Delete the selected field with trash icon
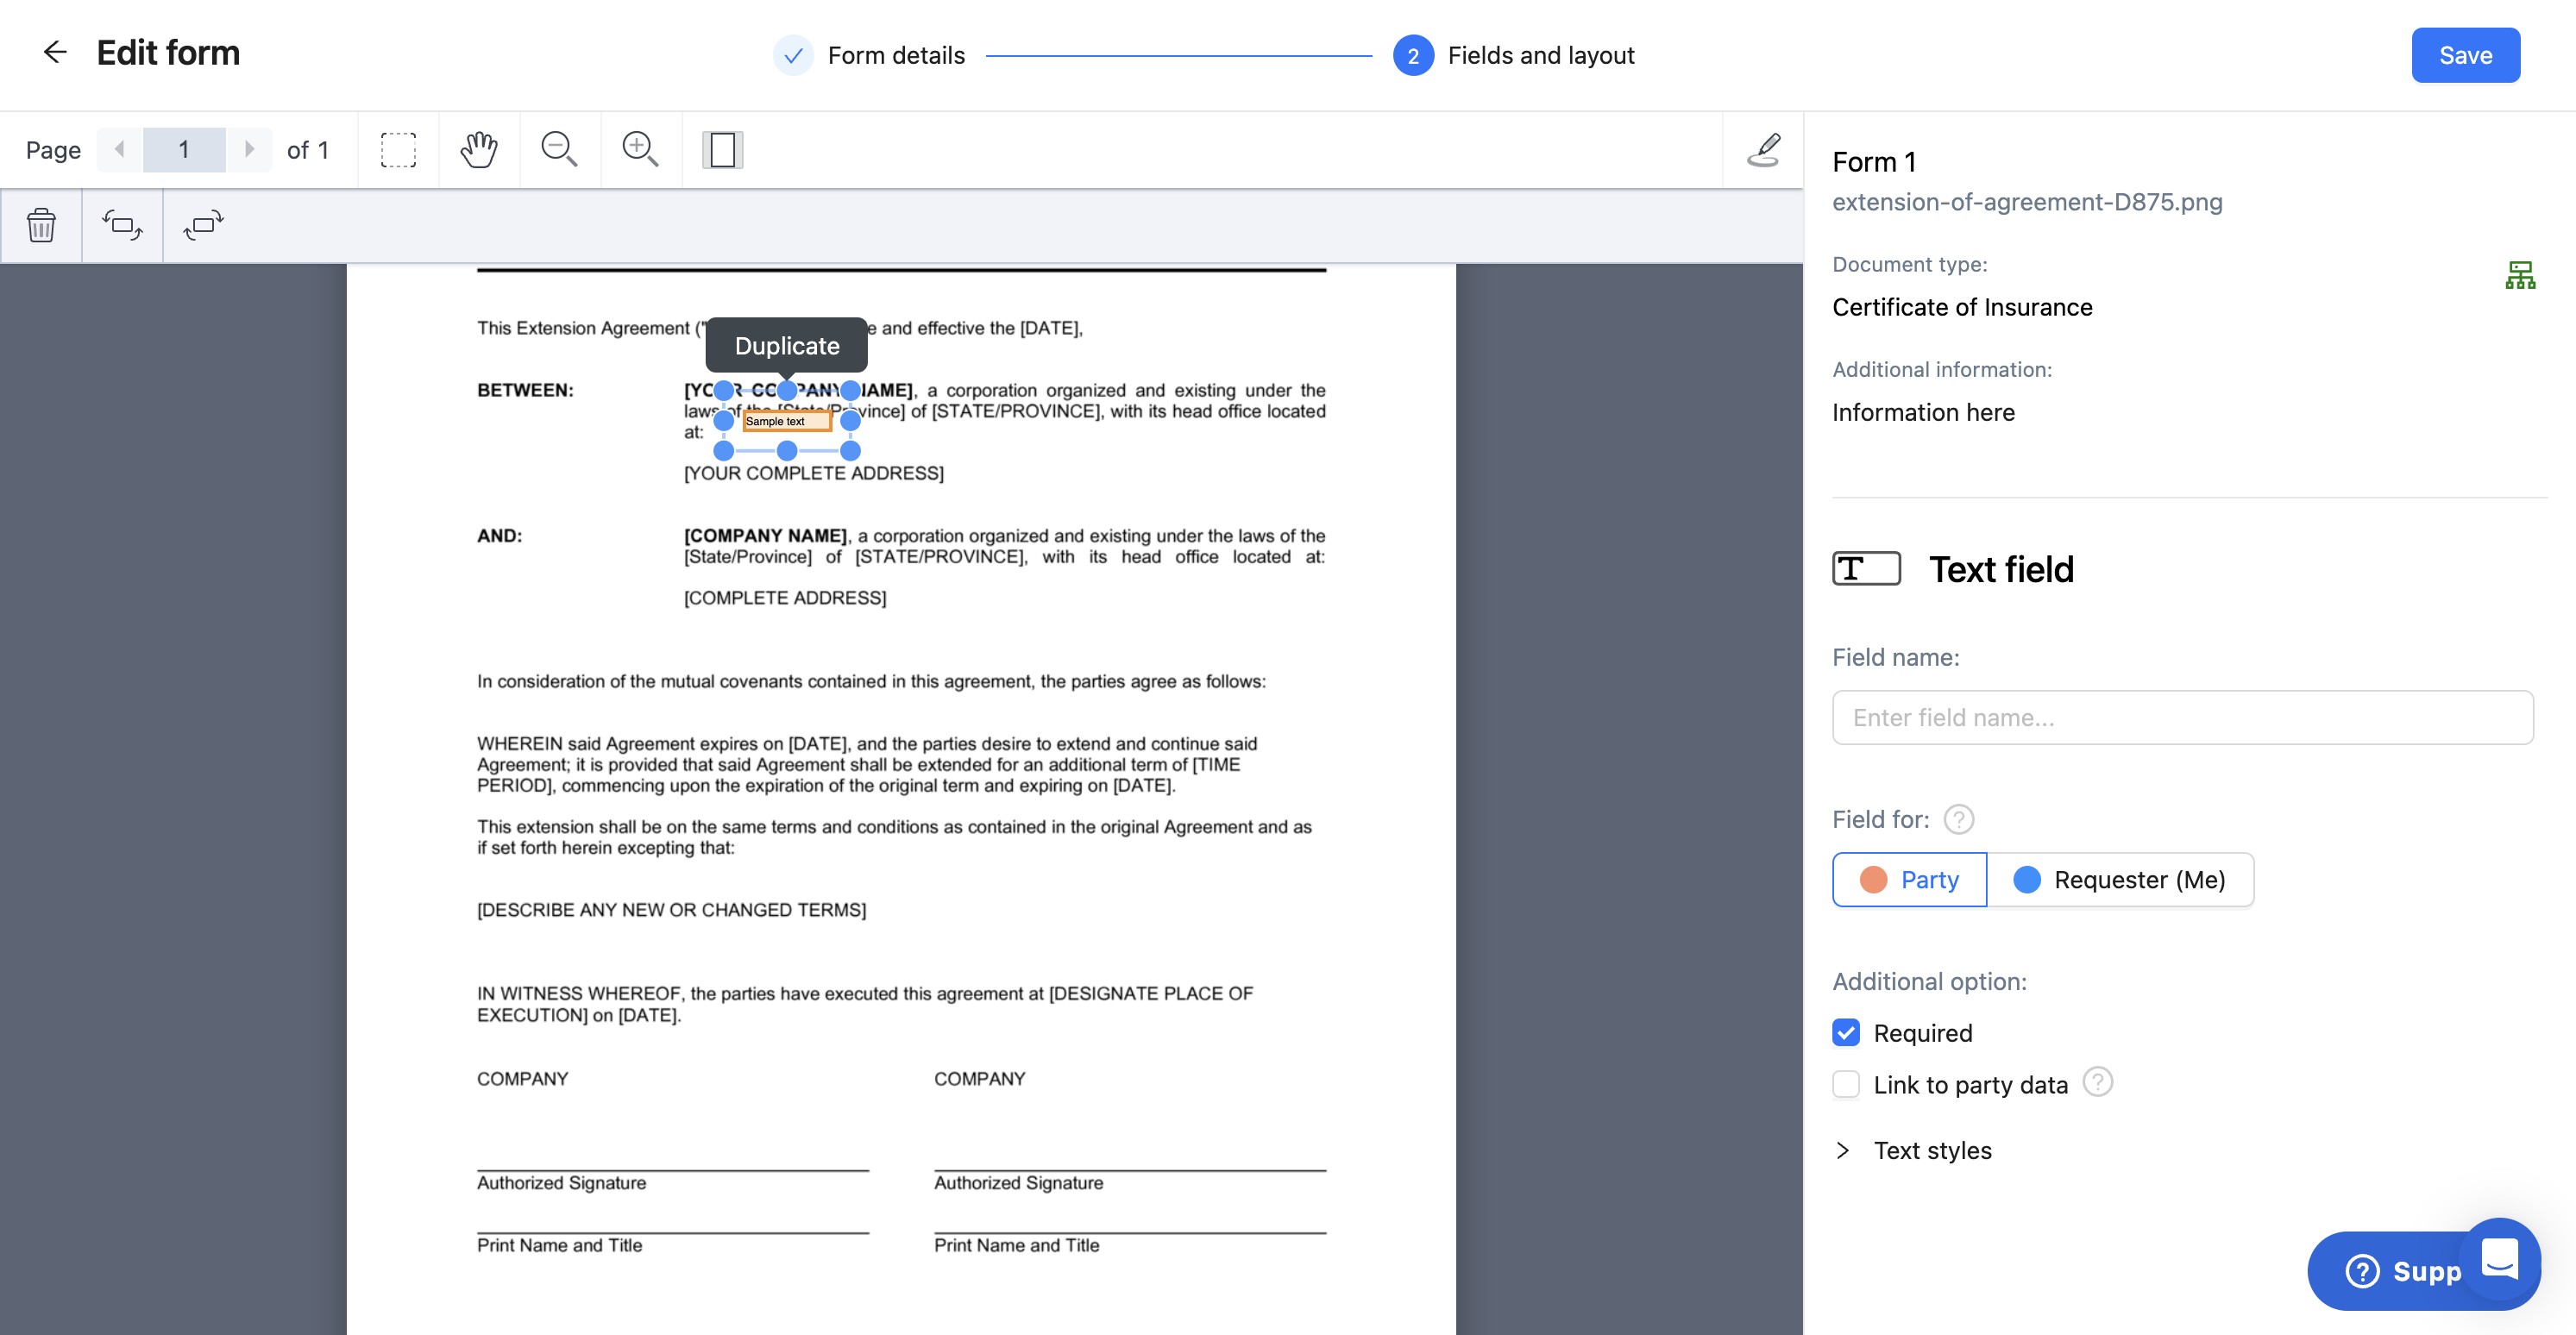2576x1335 pixels. point(41,225)
